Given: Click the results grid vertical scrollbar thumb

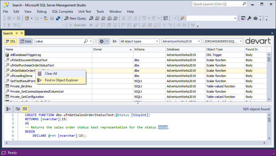Looking at the screenshot, I should [269, 59].
